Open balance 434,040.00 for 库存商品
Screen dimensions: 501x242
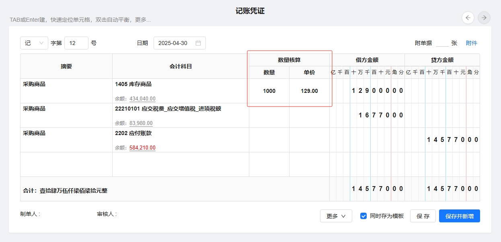click(x=142, y=99)
